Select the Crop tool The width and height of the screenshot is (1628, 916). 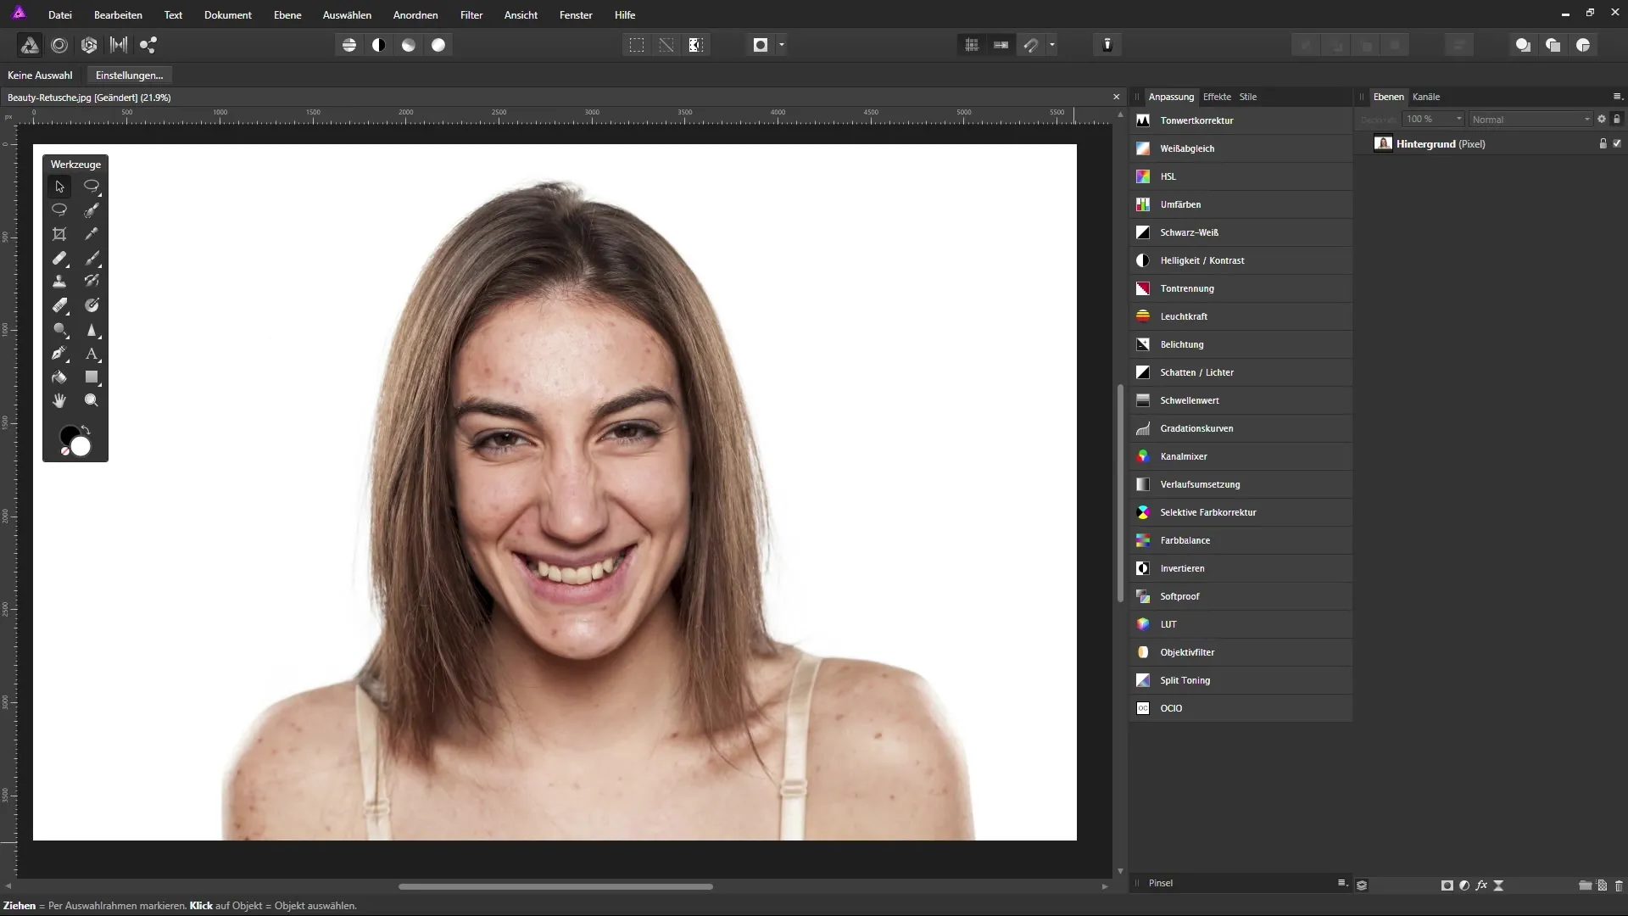tap(59, 234)
